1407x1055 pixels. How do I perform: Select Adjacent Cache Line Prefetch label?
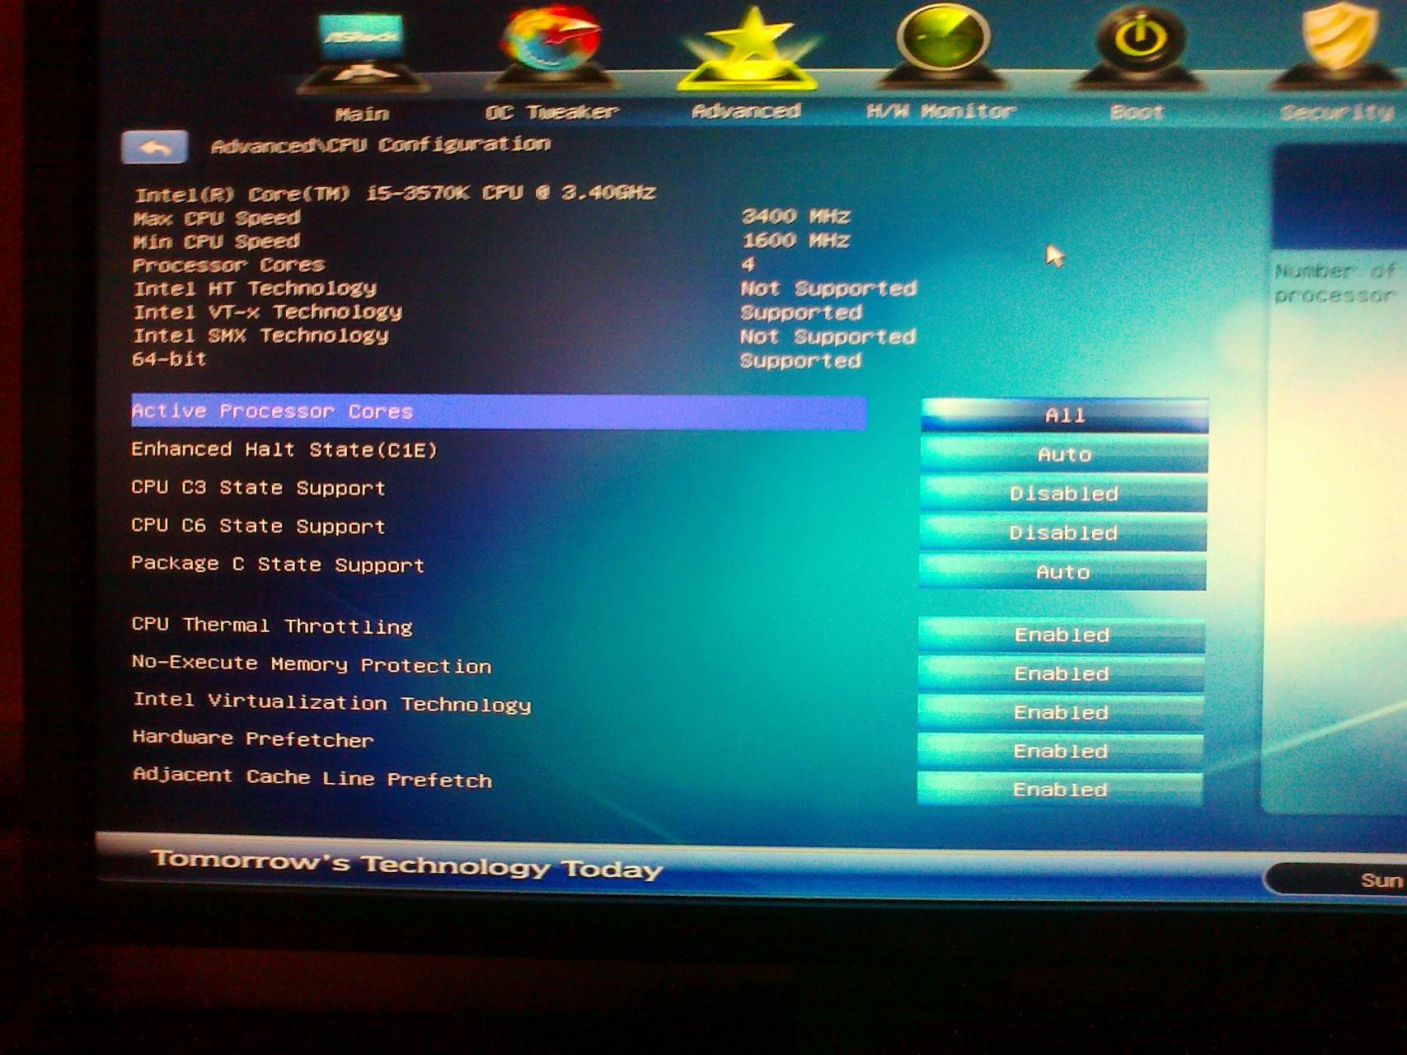point(312,777)
